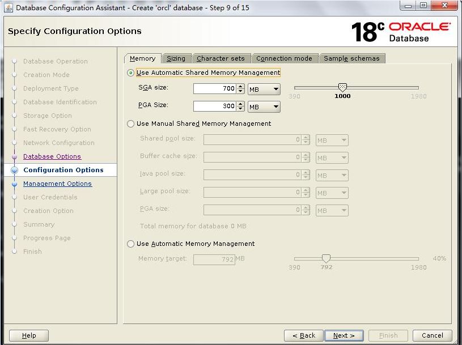This screenshot has width=462, height=345.
Task: Click the User Credentials step label
Action: pyautogui.click(x=50, y=197)
